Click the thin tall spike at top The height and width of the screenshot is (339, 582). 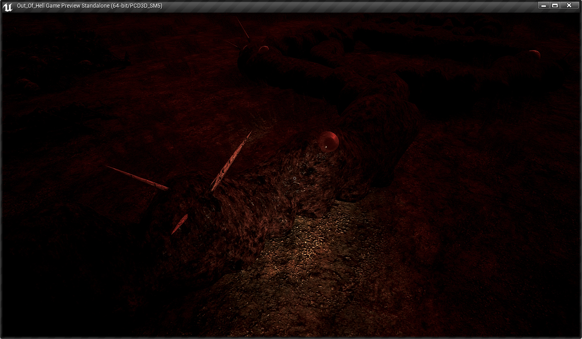click(243, 28)
